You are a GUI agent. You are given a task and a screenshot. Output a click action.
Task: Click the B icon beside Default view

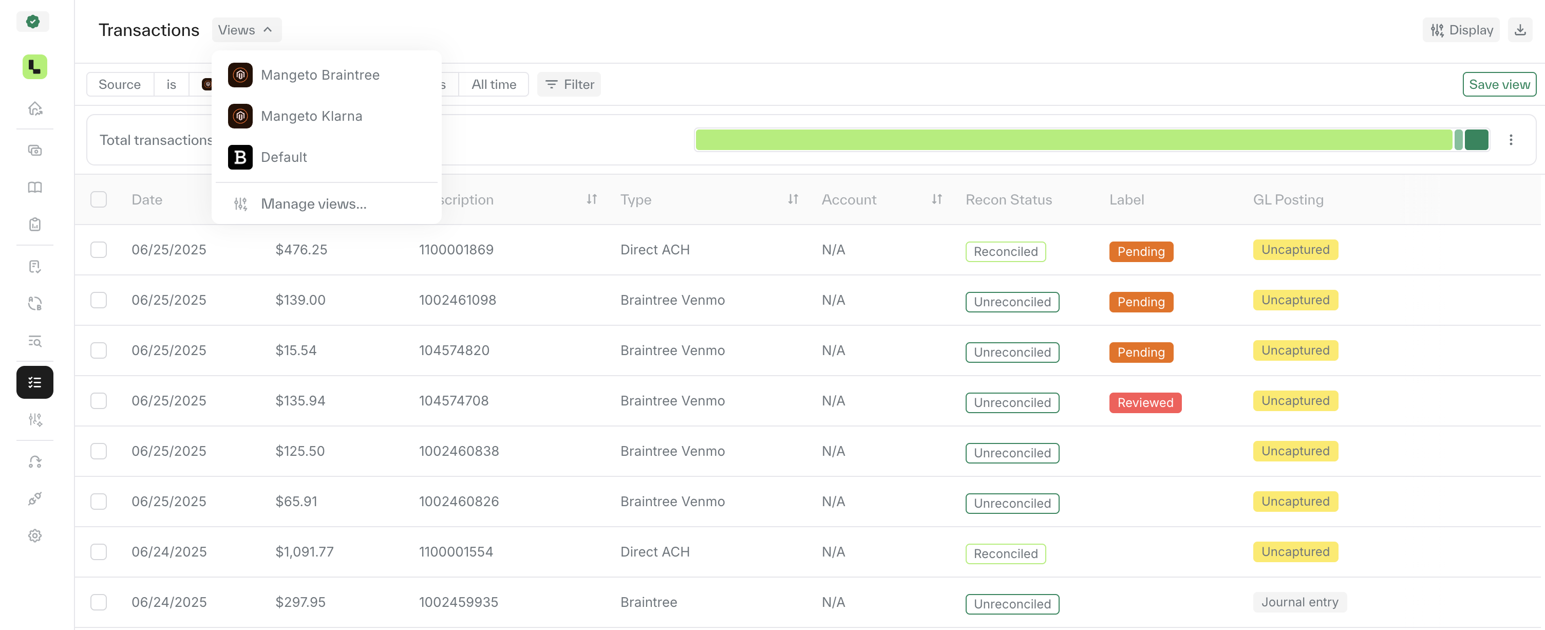[x=240, y=157]
